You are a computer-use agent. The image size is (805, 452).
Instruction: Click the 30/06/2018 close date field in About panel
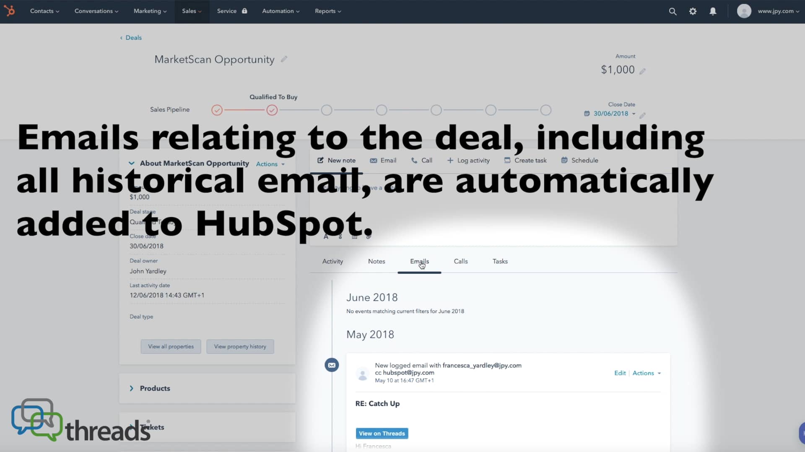(x=146, y=246)
